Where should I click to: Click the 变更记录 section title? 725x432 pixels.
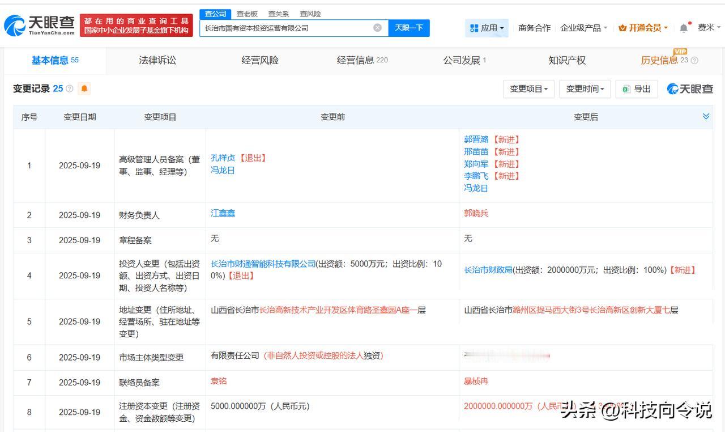click(31, 88)
